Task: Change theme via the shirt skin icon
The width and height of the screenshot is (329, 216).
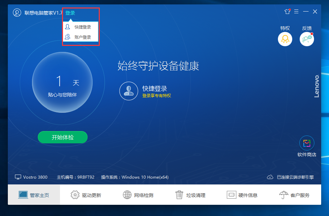Action: click(x=287, y=11)
